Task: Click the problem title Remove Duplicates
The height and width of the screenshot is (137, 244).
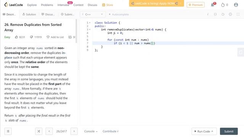Action: [33, 27]
